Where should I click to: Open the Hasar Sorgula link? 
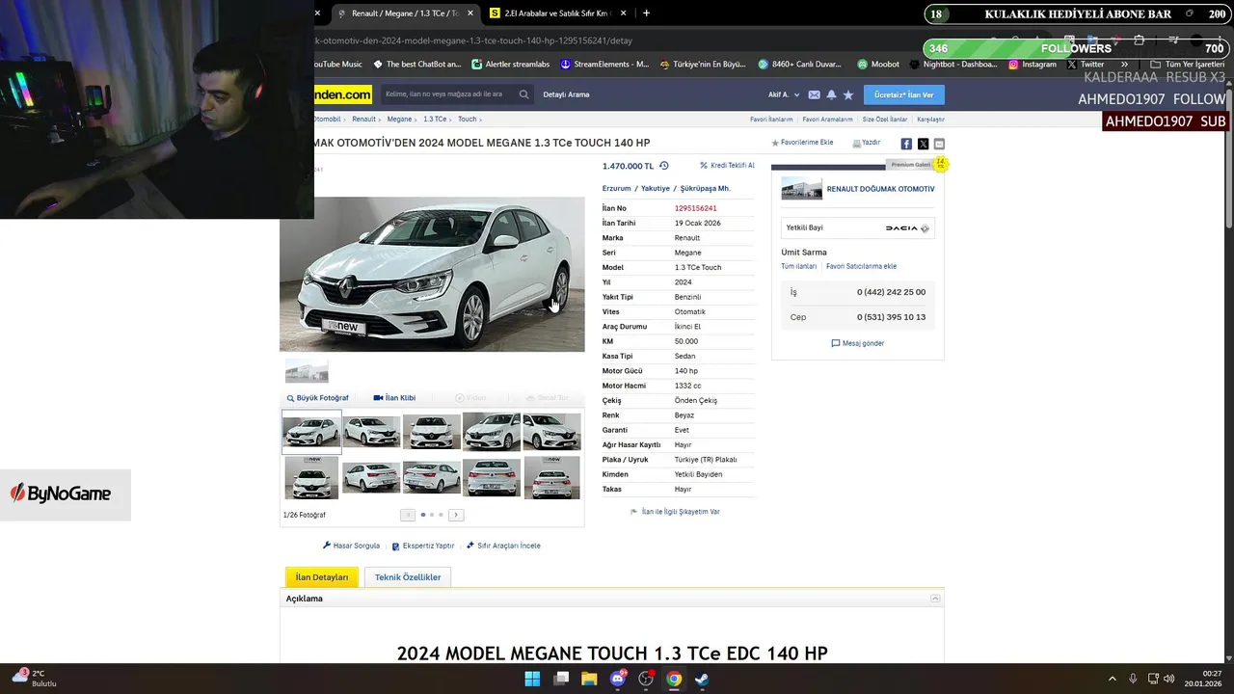coord(351,546)
